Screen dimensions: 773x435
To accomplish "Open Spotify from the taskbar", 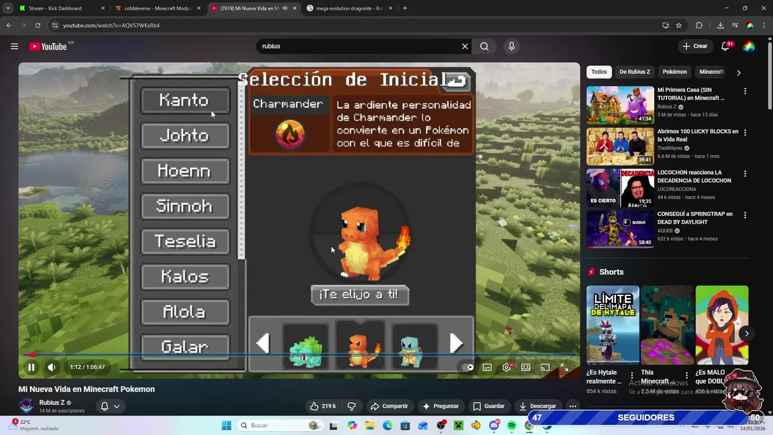I will [512, 425].
